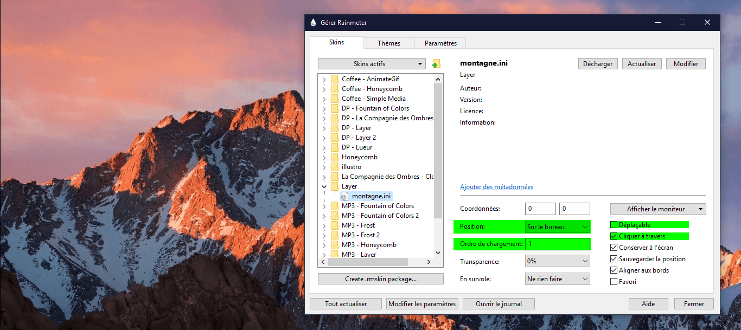Enable the Déplaçable checkbox

(614, 225)
